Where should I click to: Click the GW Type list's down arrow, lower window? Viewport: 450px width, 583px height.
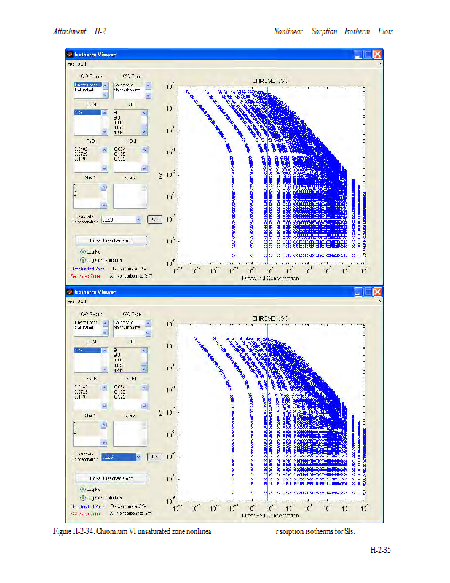point(146,333)
